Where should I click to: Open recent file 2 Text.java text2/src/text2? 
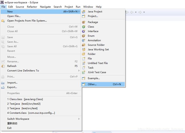[x=41, y=104]
